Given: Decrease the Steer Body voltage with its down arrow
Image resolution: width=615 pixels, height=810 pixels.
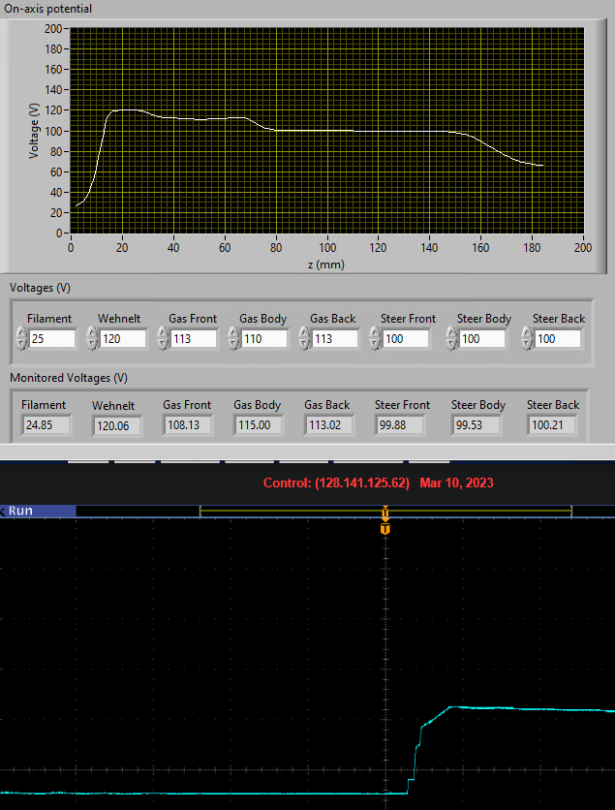Looking at the screenshot, I should (450, 345).
